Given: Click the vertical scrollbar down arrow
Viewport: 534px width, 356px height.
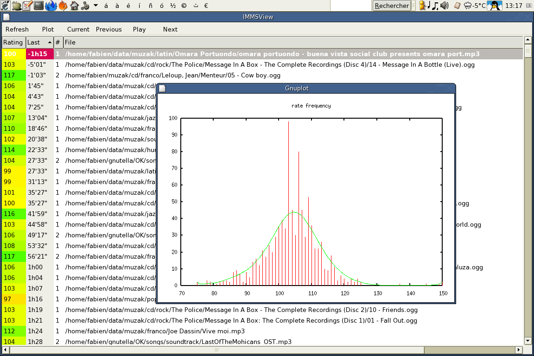Looking at the screenshot, I should click(528, 341).
